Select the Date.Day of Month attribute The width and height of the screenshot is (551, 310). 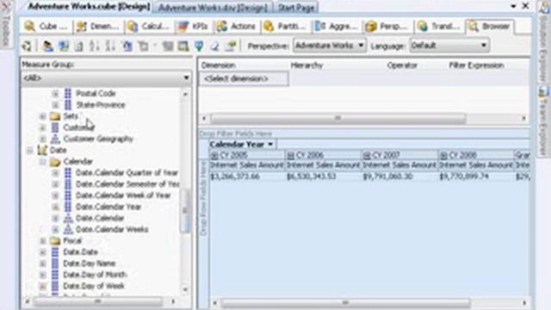(x=95, y=275)
